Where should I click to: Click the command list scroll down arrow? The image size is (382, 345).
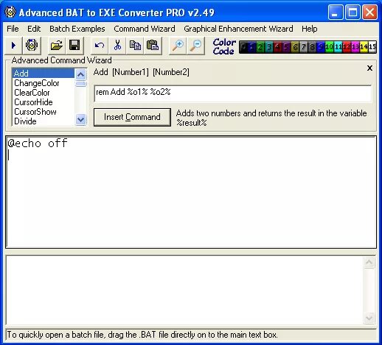80,120
